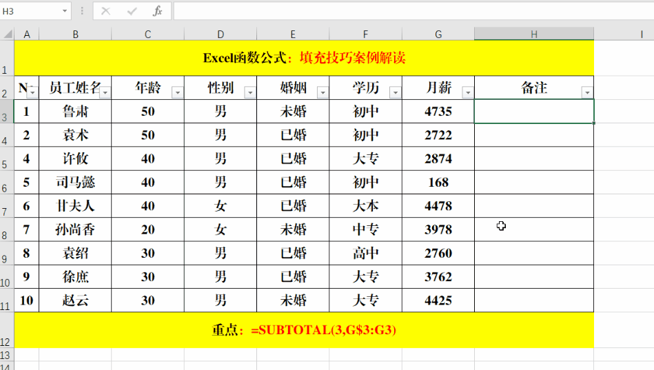Click the salary cell 4425
Viewport: 654px width, 370px height.
[x=438, y=300]
